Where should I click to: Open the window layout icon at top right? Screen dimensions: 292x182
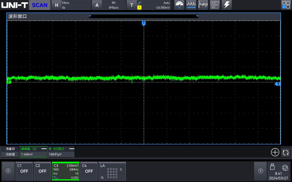286,5
